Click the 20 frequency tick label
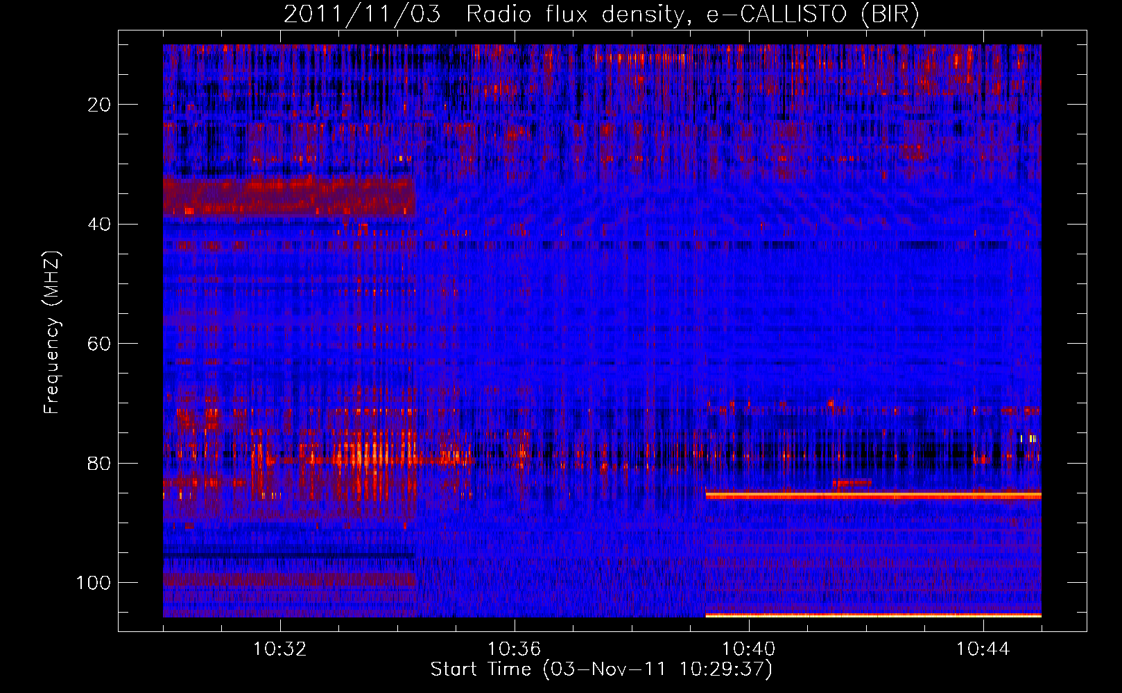Screen dimensions: 1122x693 [x=99, y=105]
